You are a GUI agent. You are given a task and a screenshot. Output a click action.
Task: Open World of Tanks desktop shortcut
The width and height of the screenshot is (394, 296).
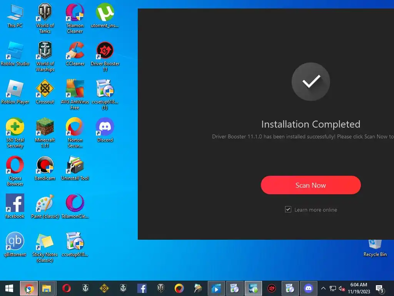tap(45, 18)
